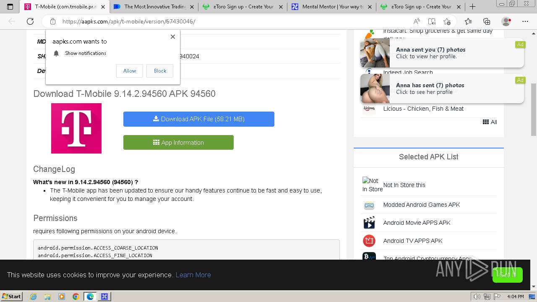Open Modded Android Games APK link
This screenshot has height=302, width=537.
point(422,205)
